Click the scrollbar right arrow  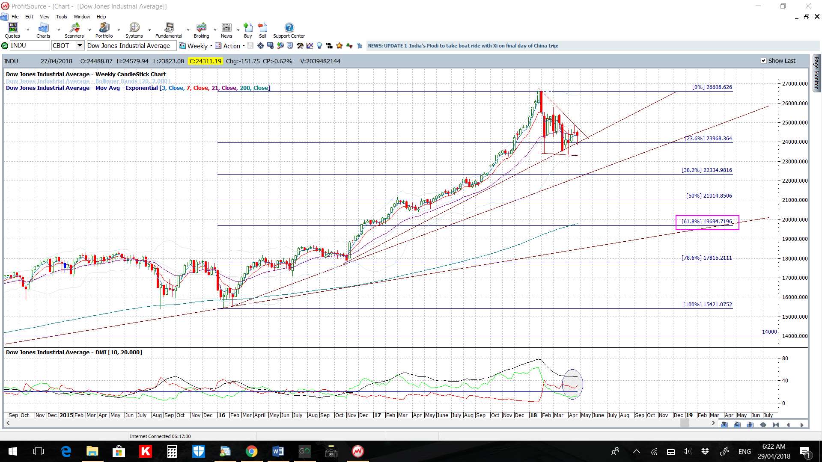tap(713, 423)
